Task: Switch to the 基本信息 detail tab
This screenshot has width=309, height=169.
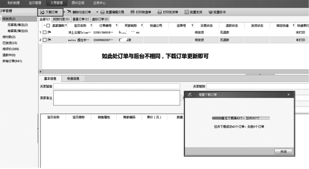Action: [x=50, y=79]
